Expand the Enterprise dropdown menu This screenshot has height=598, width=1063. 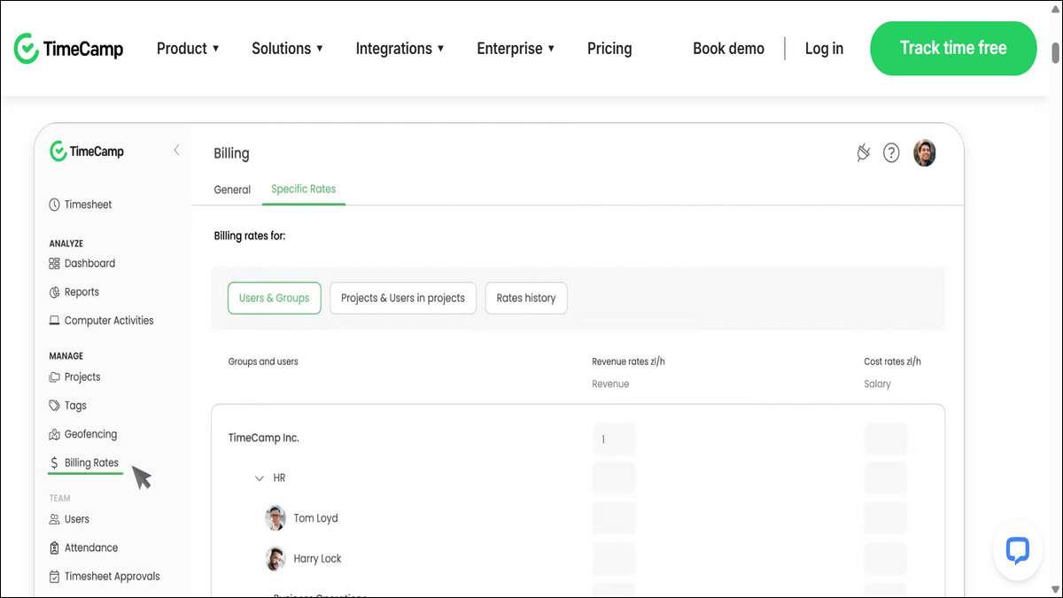click(516, 49)
